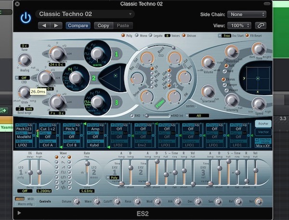Toggle the blue plugin power button

tap(26, 18)
